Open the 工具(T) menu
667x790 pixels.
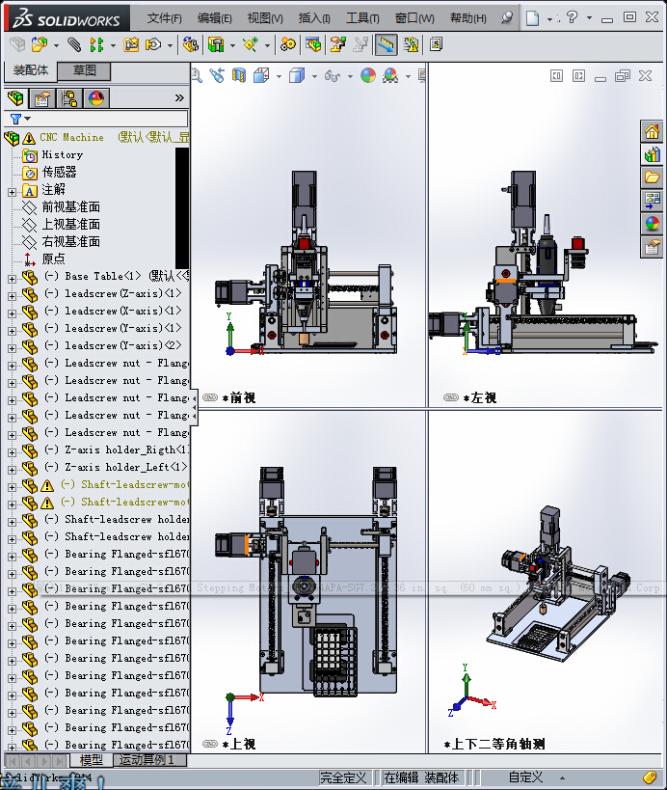(362, 18)
